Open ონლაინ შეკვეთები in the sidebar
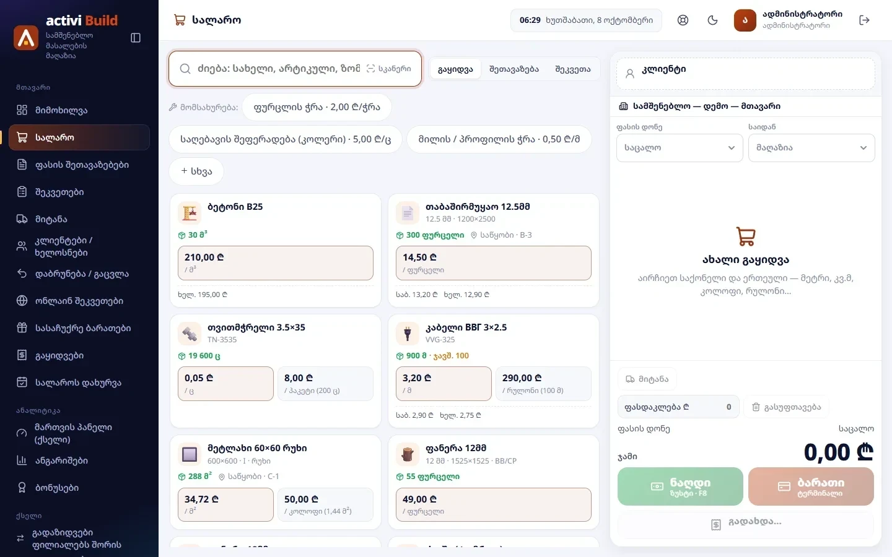 pyautogui.click(x=79, y=301)
